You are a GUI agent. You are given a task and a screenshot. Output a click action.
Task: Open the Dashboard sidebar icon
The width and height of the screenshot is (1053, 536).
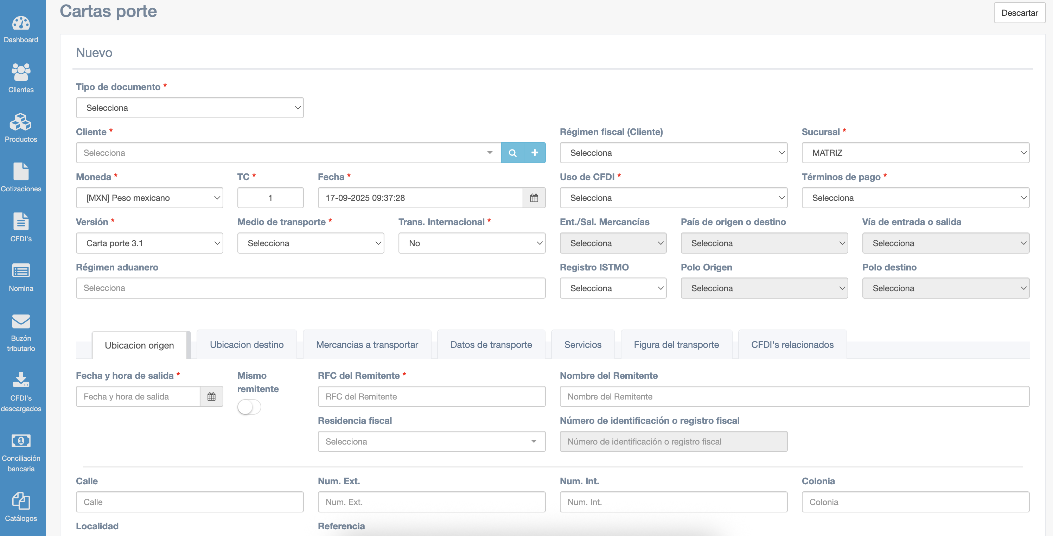21,24
